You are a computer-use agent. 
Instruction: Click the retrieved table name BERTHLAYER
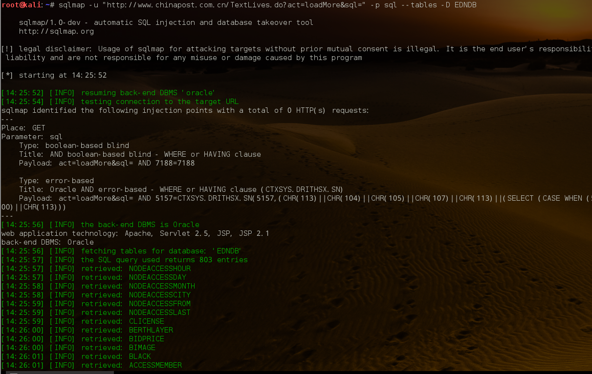coord(151,330)
